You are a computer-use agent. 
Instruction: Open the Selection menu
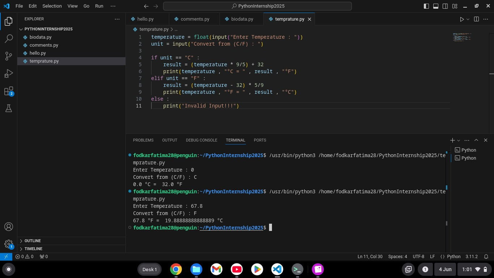click(x=52, y=6)
